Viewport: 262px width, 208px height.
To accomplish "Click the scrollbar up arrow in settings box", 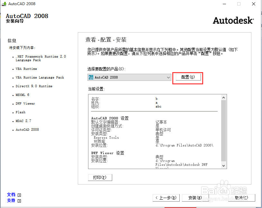I will [x=224, y=97].
